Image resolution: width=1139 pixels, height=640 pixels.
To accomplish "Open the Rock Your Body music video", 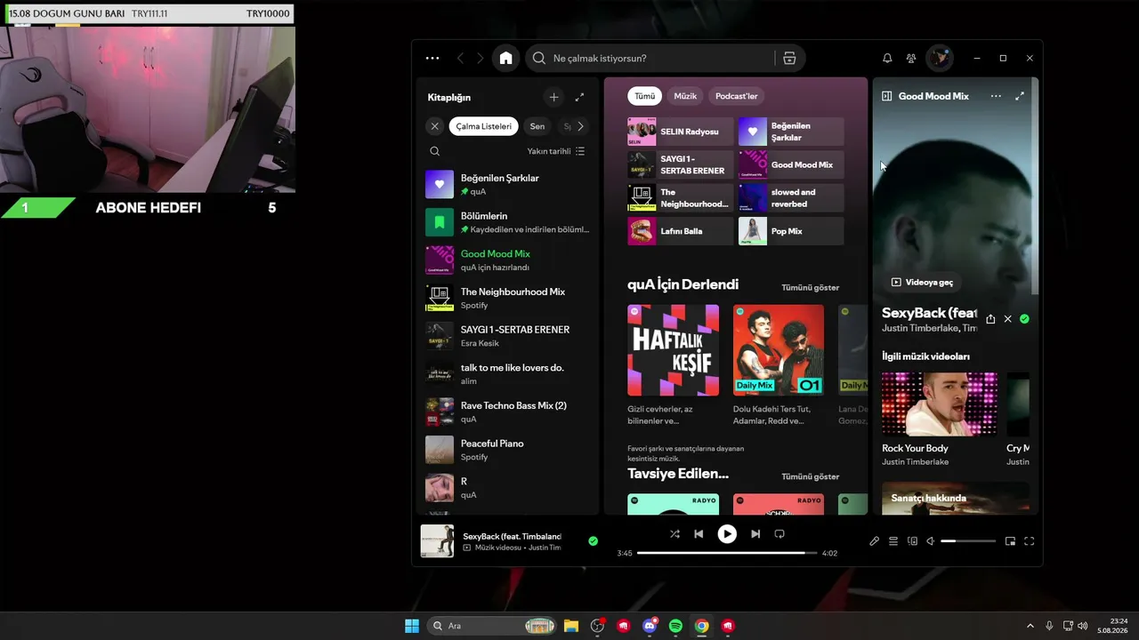I will tap(940, 420).
